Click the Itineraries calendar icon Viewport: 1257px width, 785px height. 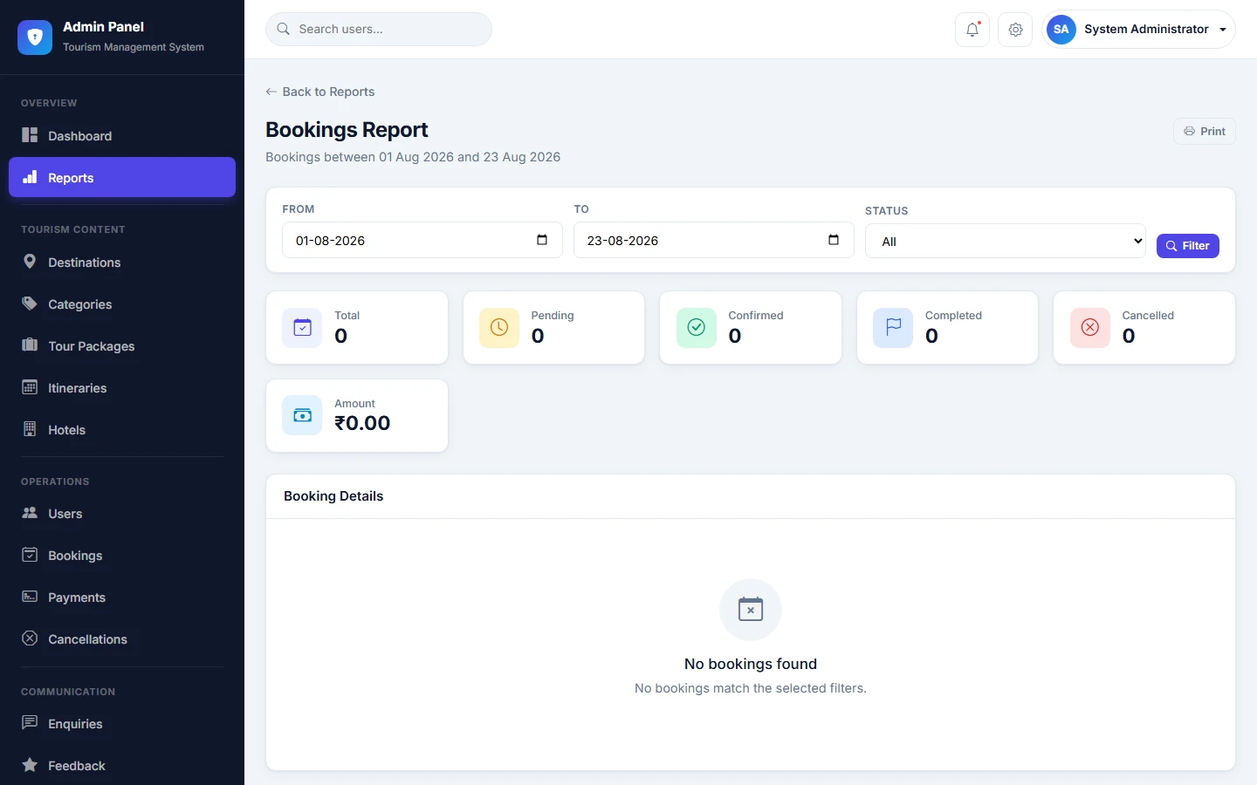click(30, 387)
